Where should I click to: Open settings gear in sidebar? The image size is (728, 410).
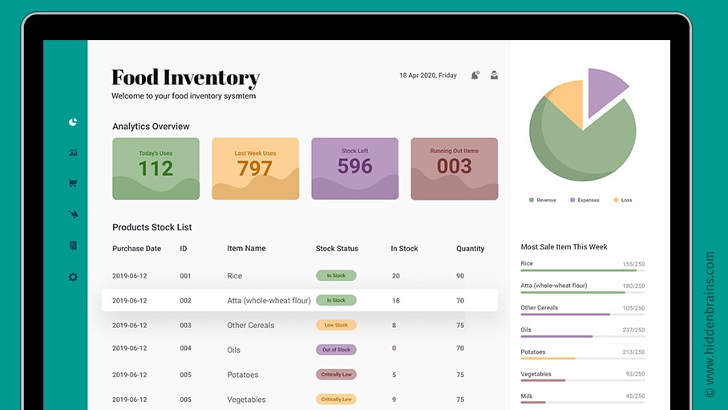(73, 277)
